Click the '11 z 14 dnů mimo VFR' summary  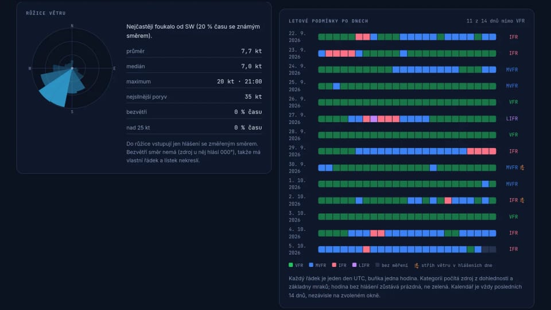tap(495, 21)
